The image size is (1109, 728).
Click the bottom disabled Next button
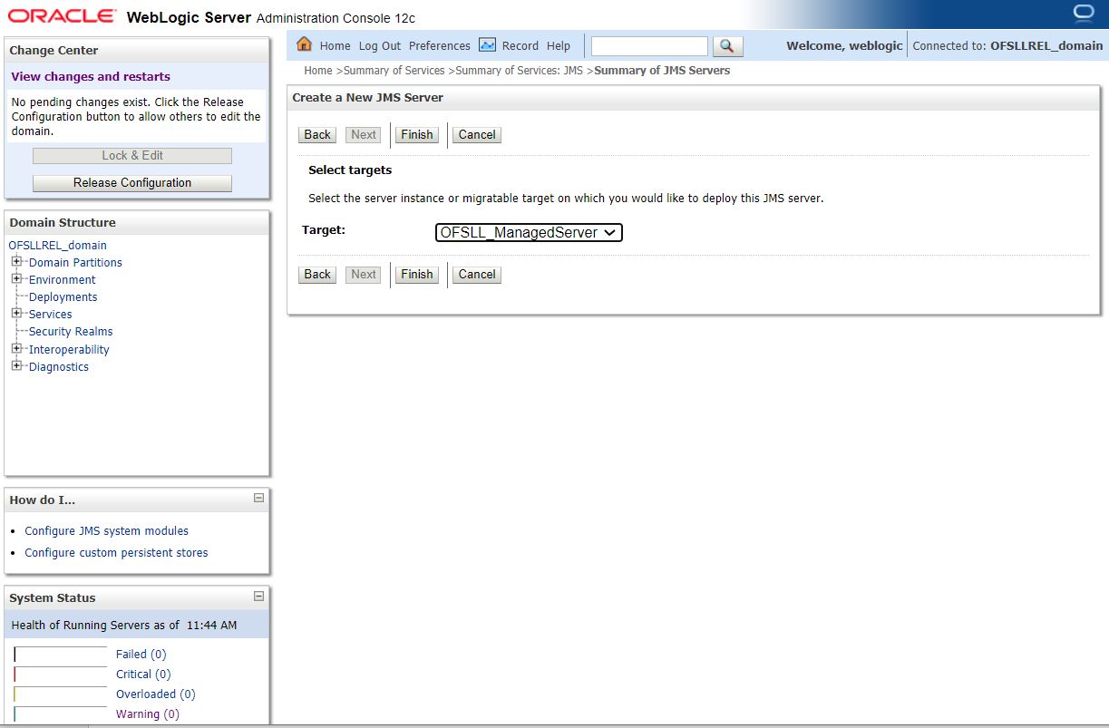364,274
